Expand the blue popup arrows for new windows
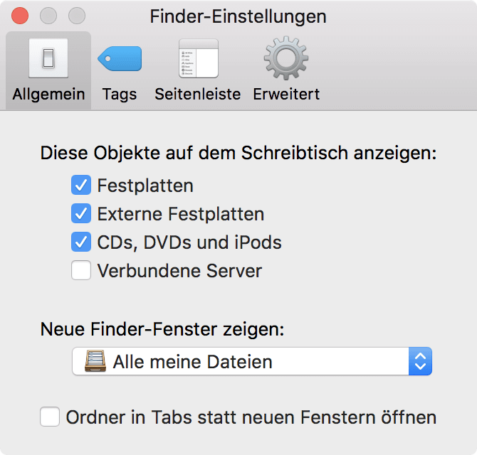Screen dimensions: 477x455 (x=420, y=361)
